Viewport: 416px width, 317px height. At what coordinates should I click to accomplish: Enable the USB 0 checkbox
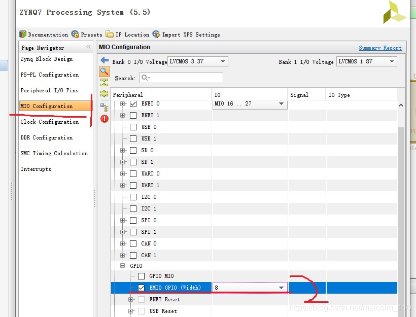133,127
